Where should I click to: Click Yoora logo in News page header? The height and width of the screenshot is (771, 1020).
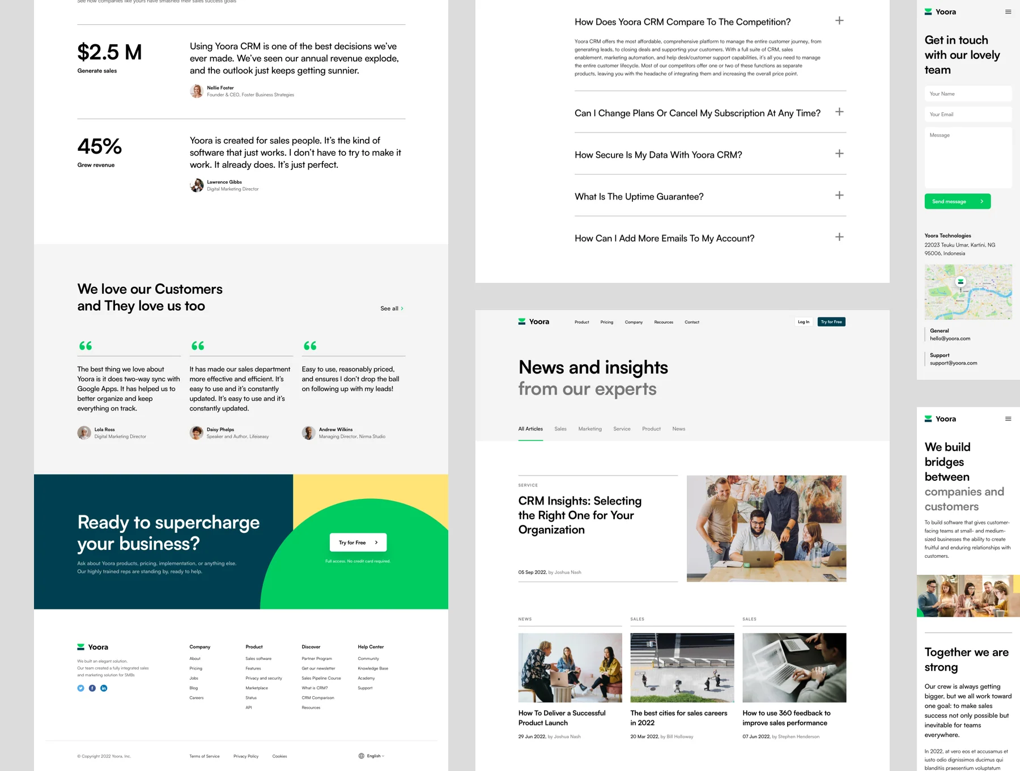[534, 321]
